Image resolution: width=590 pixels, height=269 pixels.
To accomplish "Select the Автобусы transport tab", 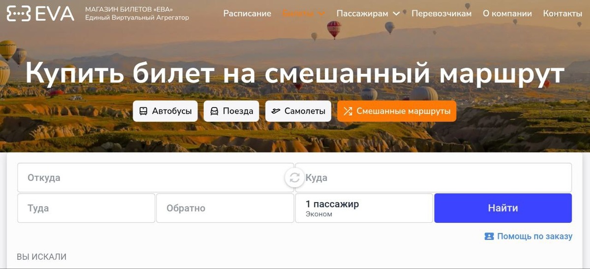I will [165, 111].
